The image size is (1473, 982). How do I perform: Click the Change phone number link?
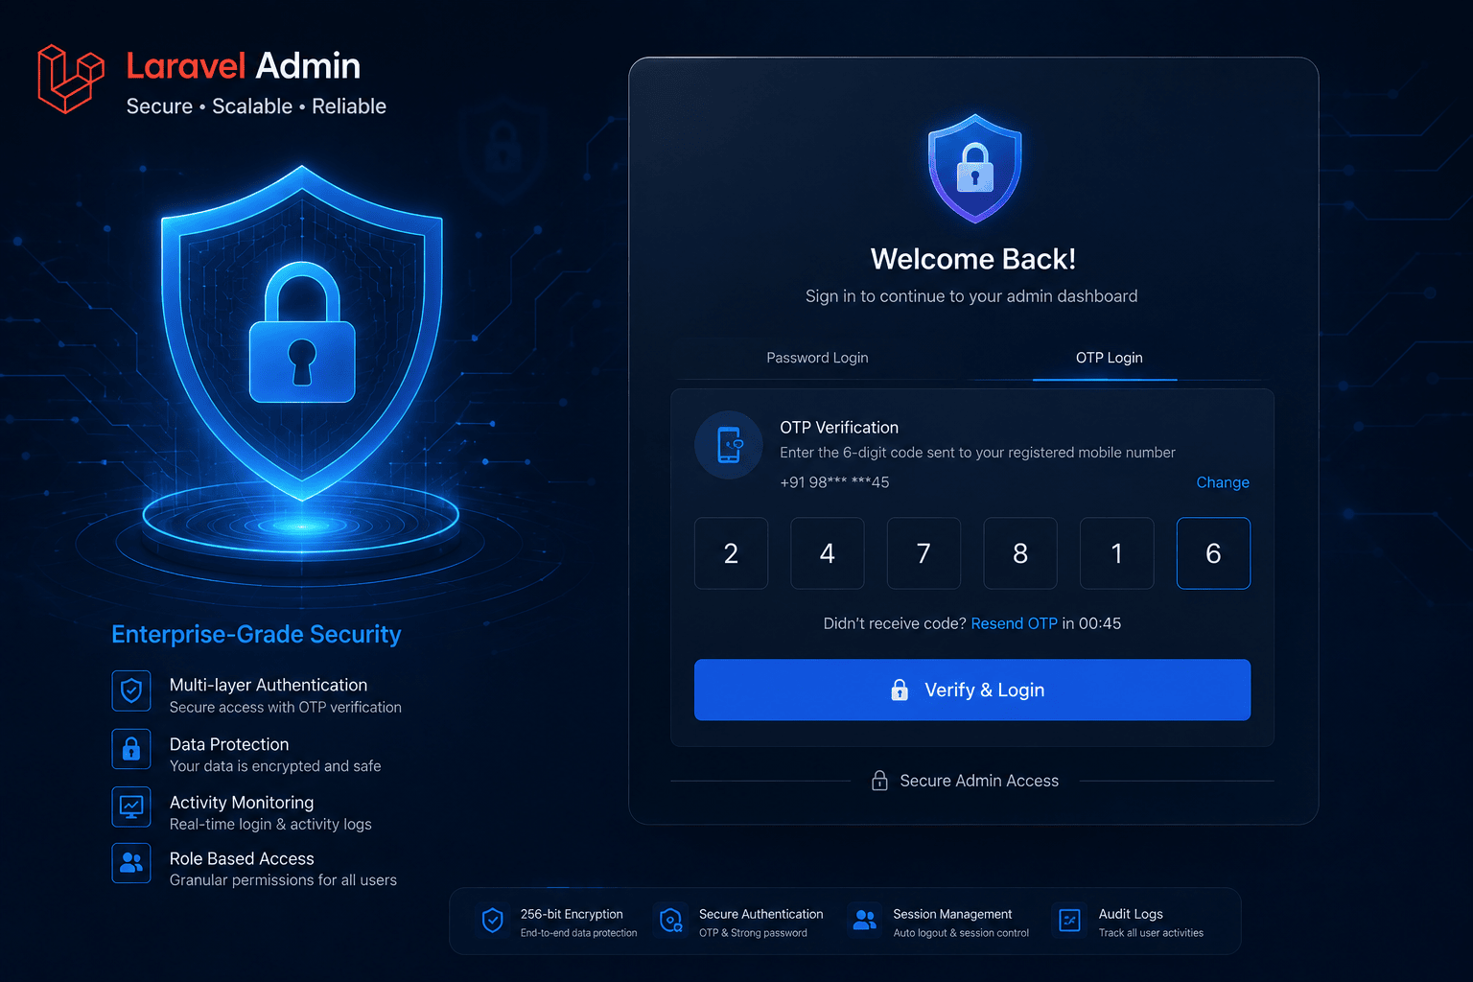pos(1223,482)
